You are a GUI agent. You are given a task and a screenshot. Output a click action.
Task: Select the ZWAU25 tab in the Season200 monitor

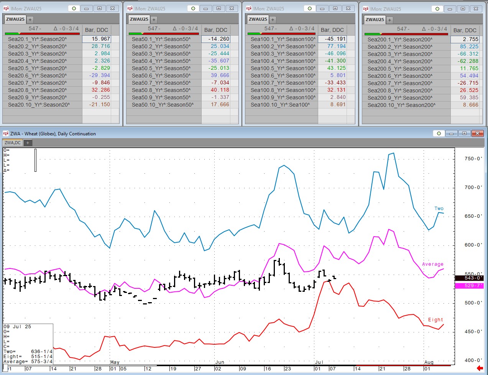coord(375,20)
